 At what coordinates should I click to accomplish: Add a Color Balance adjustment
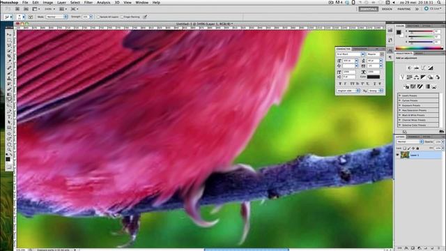(x=417, y=77)
